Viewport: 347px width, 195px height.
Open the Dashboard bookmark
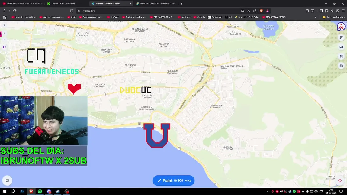[x=215, y=17]
